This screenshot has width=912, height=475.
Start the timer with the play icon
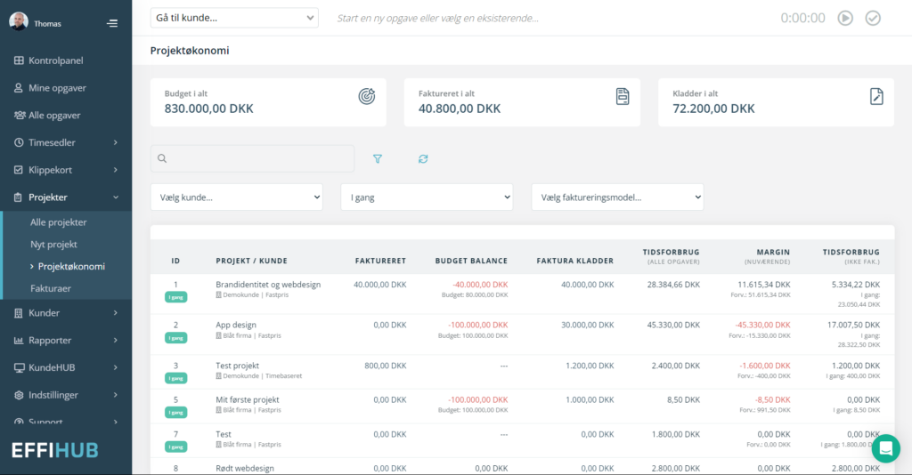click(x=844, y=18)
